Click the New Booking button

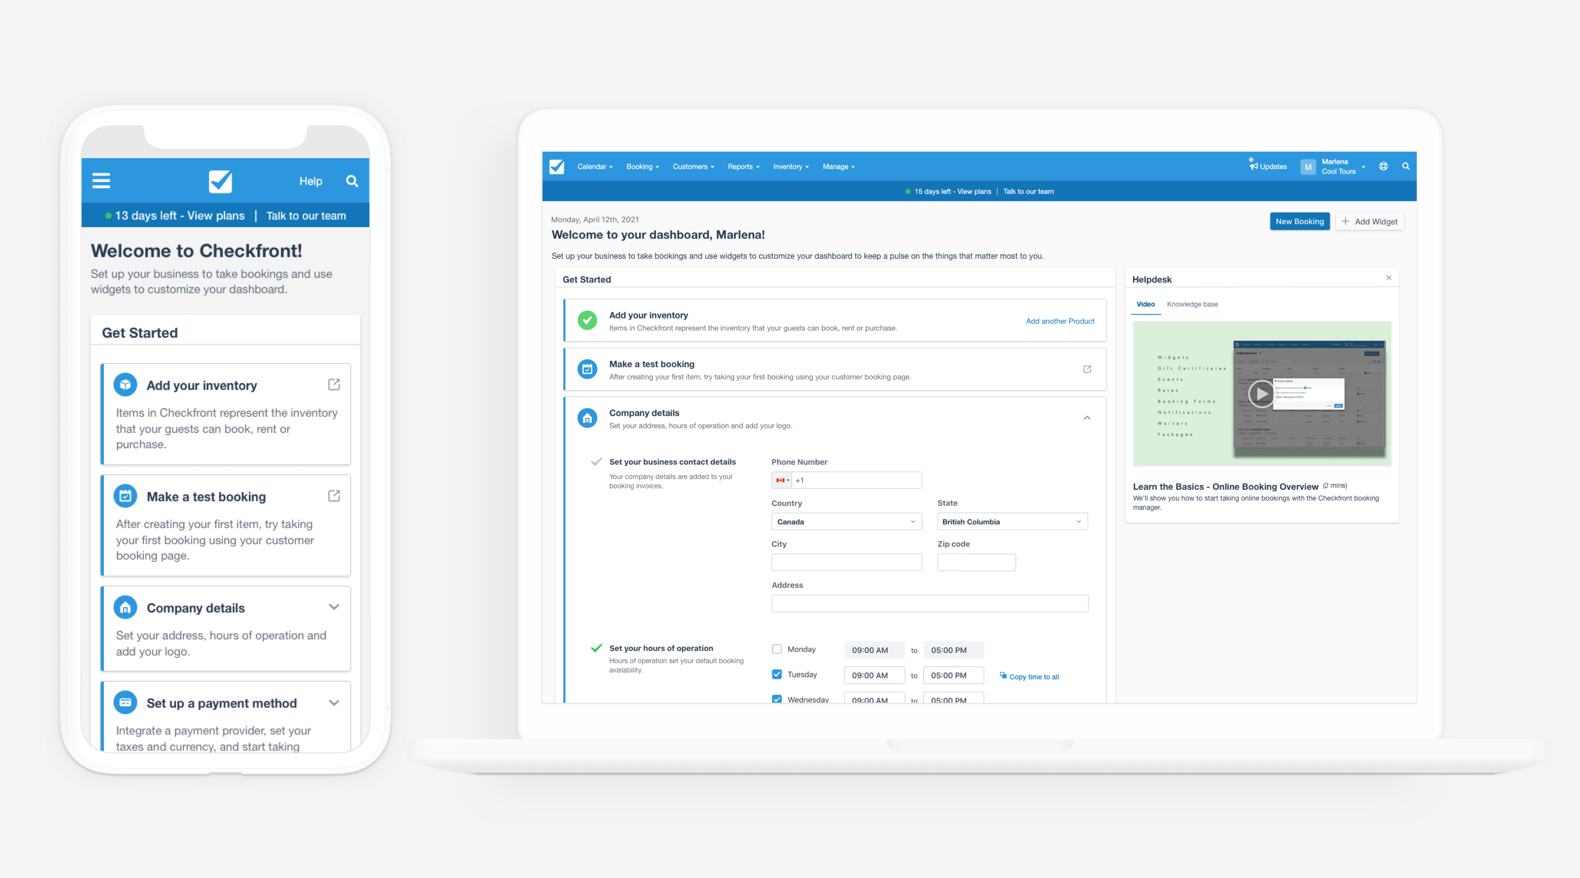[x=1299, y=222]
